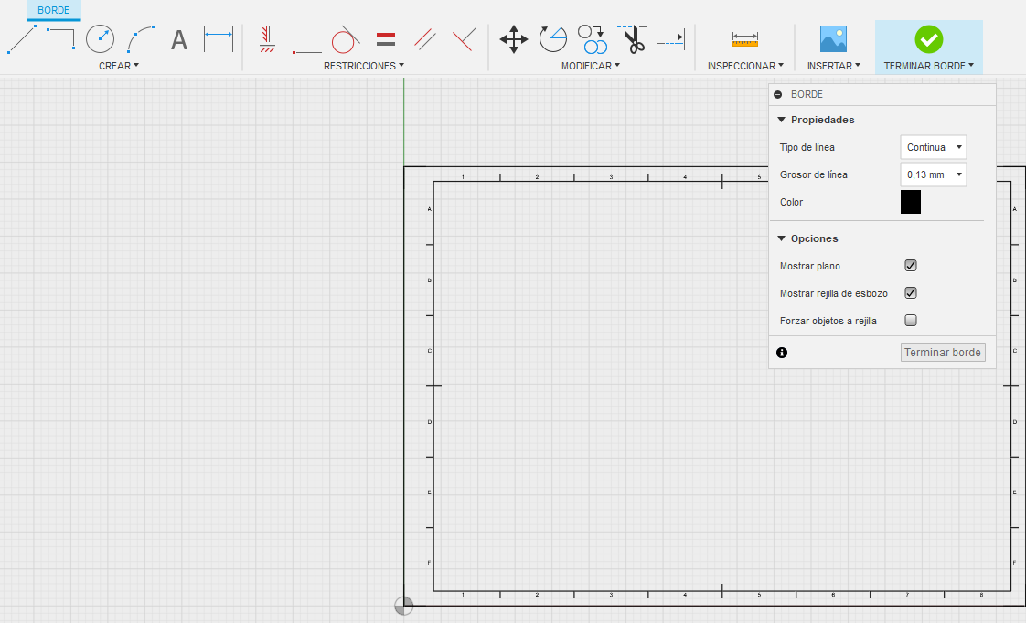Collapse the Propiedades section

[781, 120]
